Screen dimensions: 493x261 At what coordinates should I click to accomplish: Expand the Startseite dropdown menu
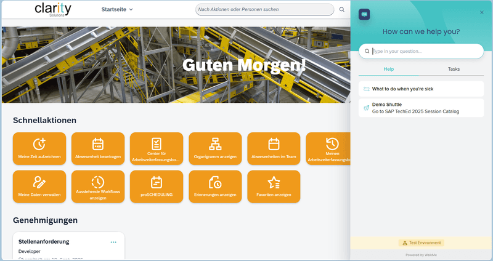coord(117,10)
